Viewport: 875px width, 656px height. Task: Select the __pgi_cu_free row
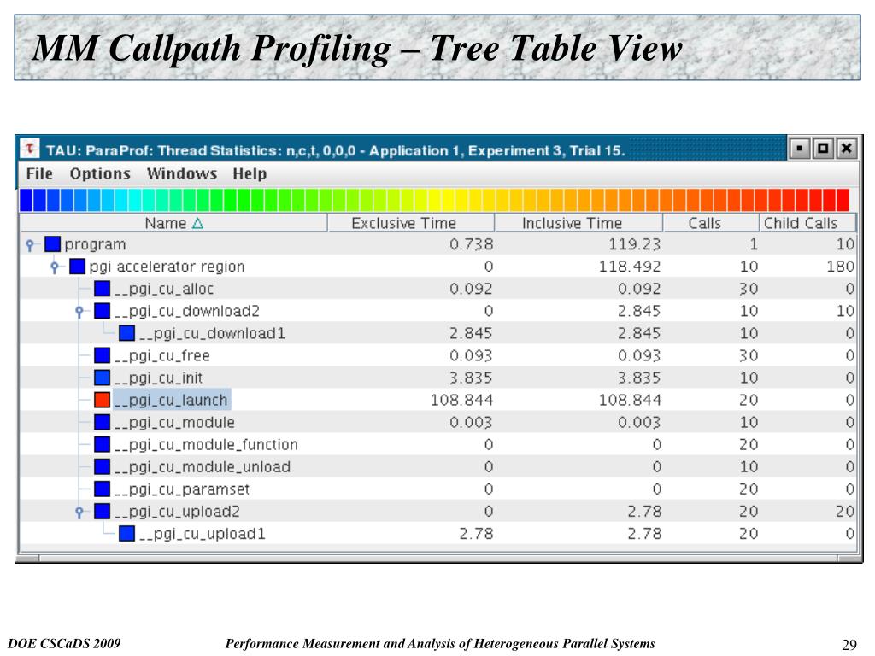[x=437, y=355]
